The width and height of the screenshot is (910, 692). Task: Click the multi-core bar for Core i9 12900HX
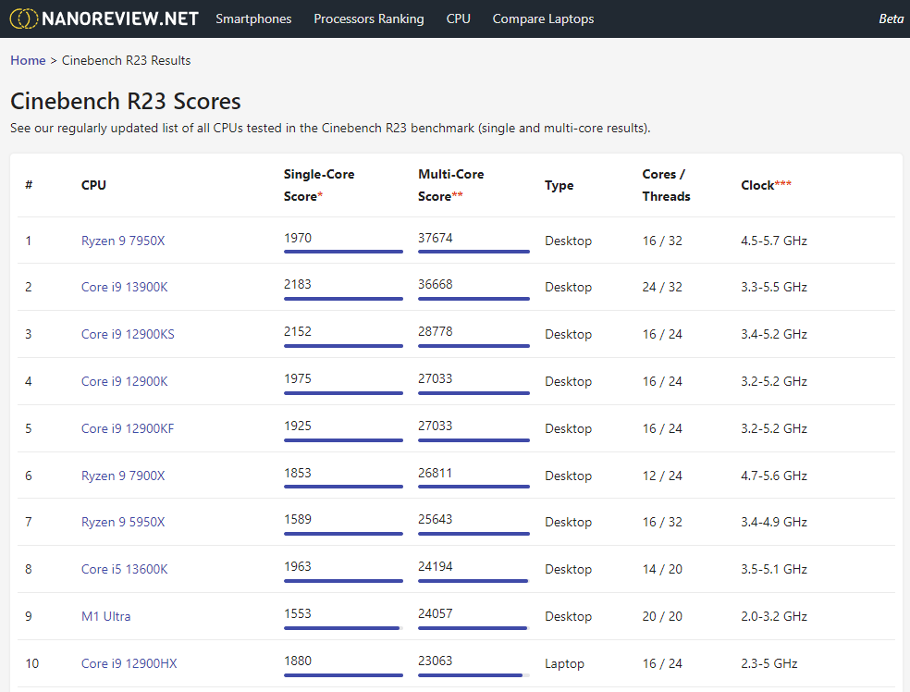(x=473, y=675)
